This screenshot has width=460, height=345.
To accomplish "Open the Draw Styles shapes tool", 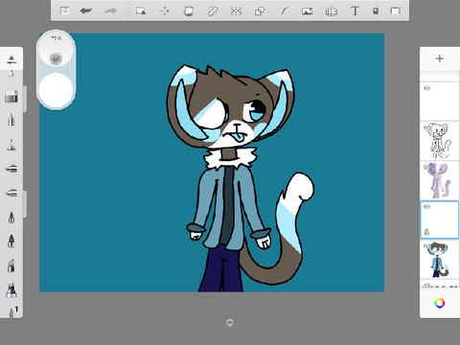I will coord(260,11).
